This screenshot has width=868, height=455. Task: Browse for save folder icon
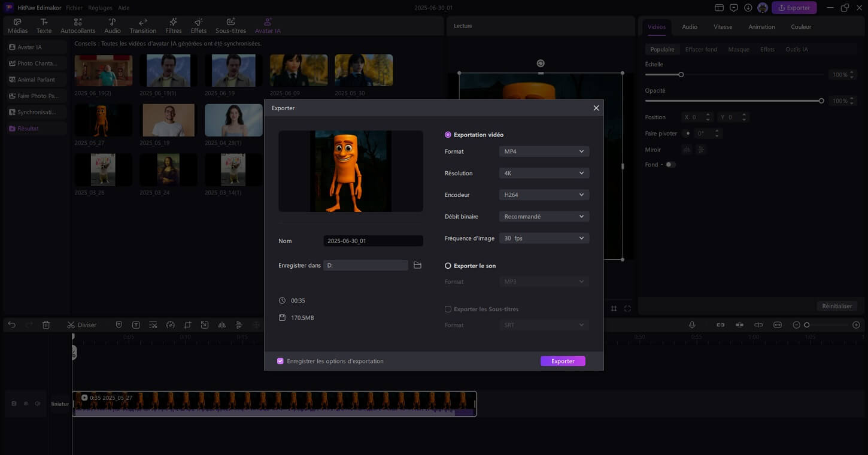pyautogui.click(x=417, y=265)
